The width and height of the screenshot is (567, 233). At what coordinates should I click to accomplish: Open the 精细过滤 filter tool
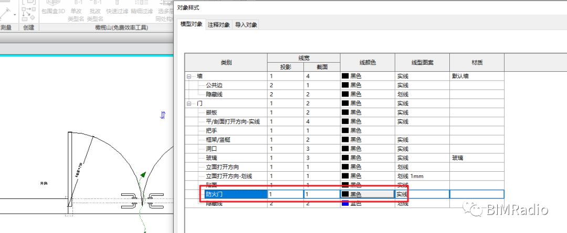pos(142,7)
